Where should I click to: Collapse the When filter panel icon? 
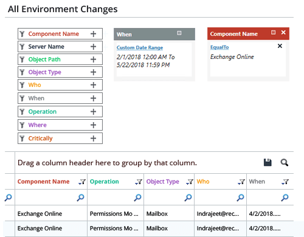[179, 33]
